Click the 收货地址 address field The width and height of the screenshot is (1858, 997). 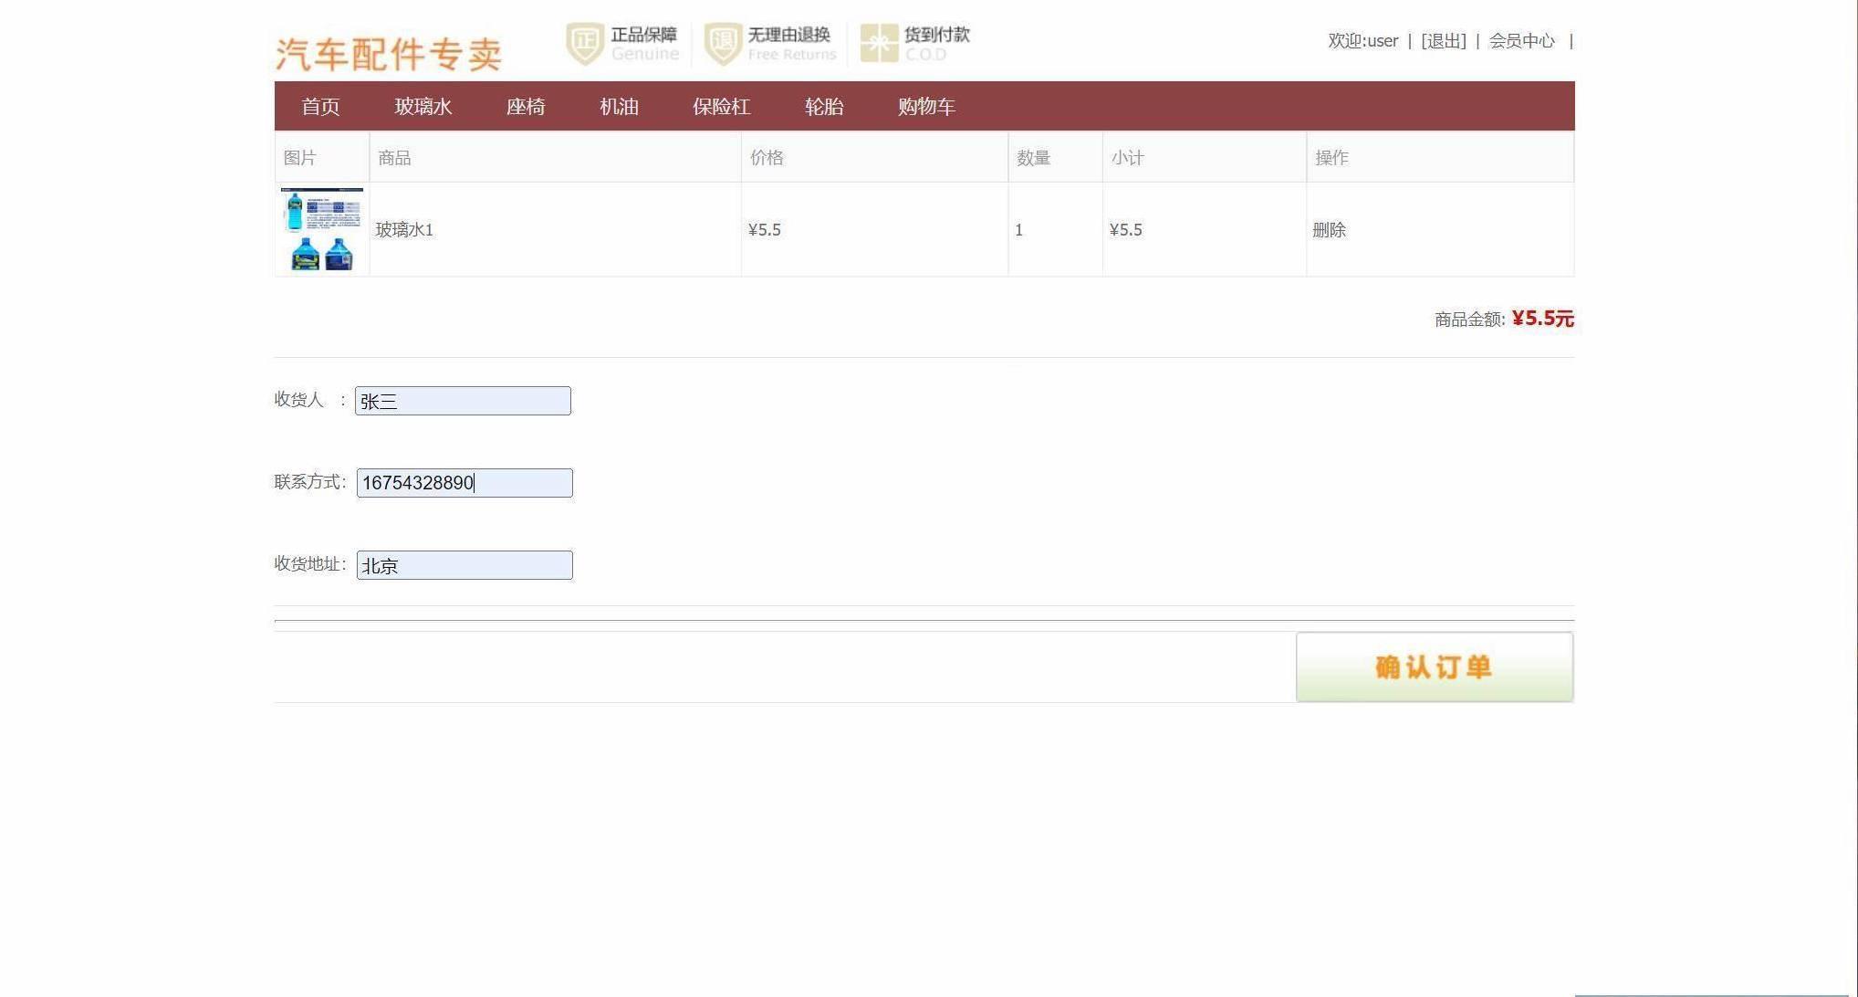click(x=464, y=565)
